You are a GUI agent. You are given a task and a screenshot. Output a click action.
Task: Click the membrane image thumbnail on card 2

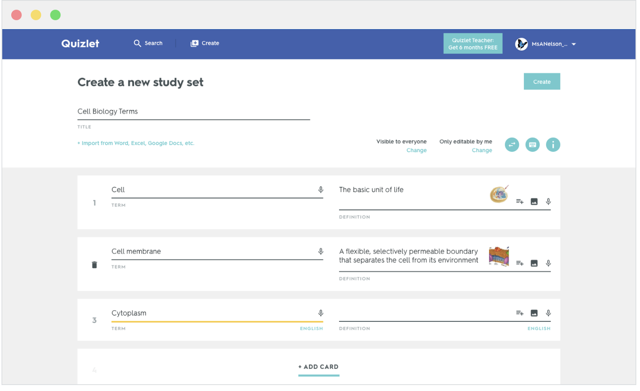499,256
